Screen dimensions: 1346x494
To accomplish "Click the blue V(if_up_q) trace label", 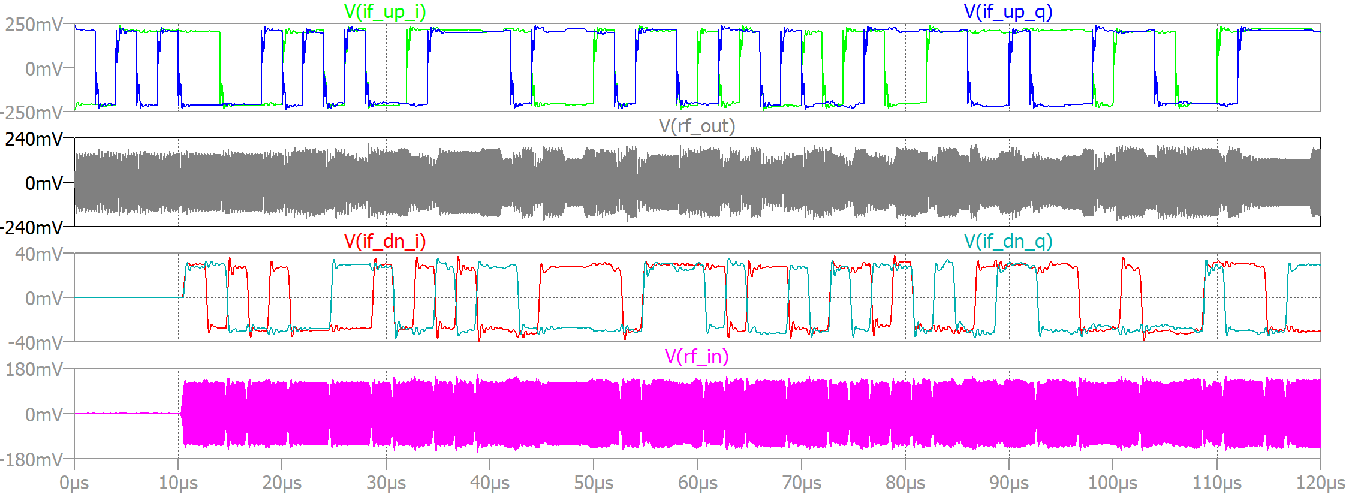I will coord(1008,11).
